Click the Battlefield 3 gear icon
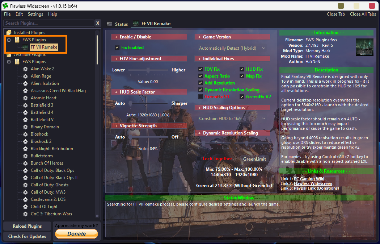The width and height of the screenshot is (380, 244). point(25,106)
